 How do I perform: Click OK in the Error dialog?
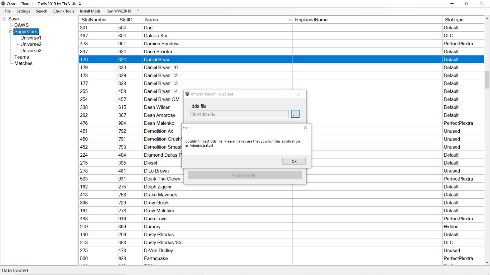[x=294, y=161]
